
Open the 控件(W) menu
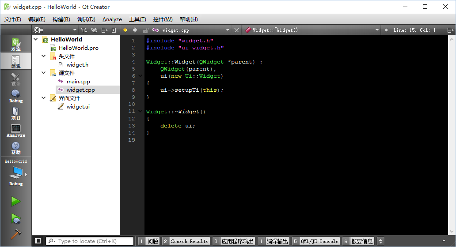point(163,19)
